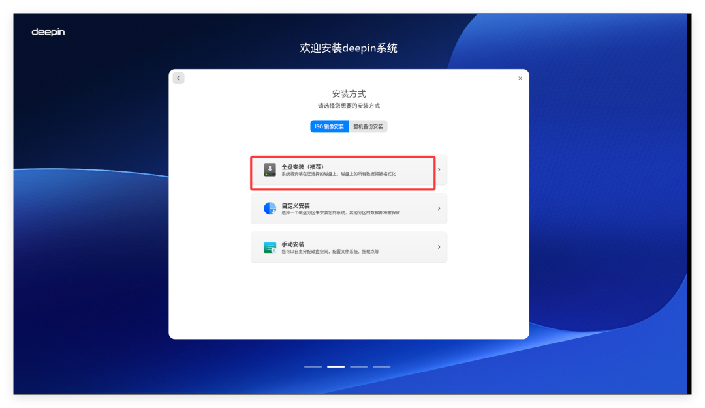Image resolution: width=705 pixels, height=408 pixels.
Task: Click the blue pie 自定义安装 icon
Action: (270, 209)
